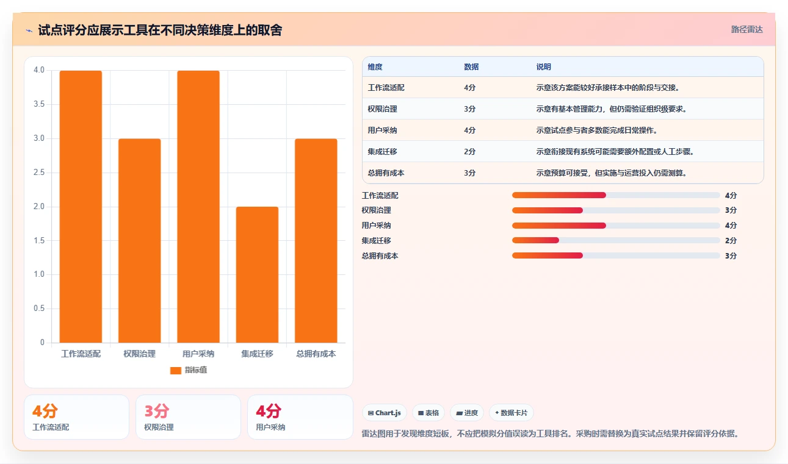
Task: Open the 工作流适配 4分 data card
Action: [x=76, y=417]
